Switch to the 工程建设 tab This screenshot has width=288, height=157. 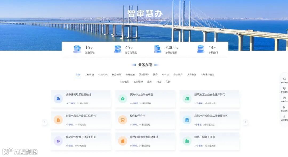(89, 75)
